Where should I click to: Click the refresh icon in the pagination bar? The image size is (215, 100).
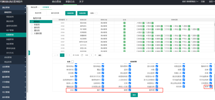pyautogui.click(x=82, y=55)
